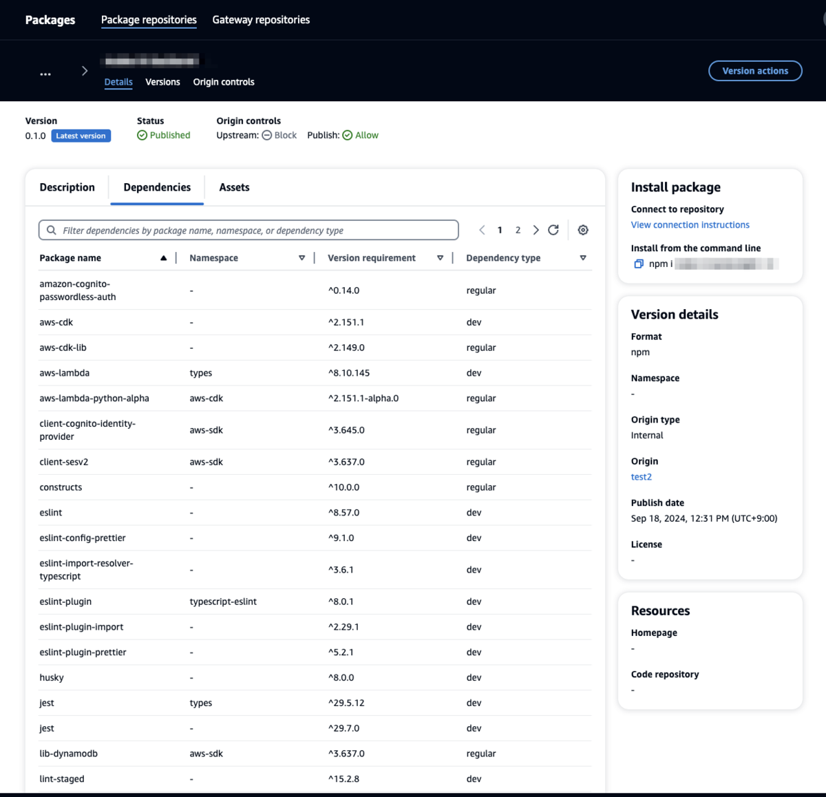The height and width of the screenshot is (797, 826).
Task: Open the test2 origin link
Action: pyautogui.click(x=641, y=477)
